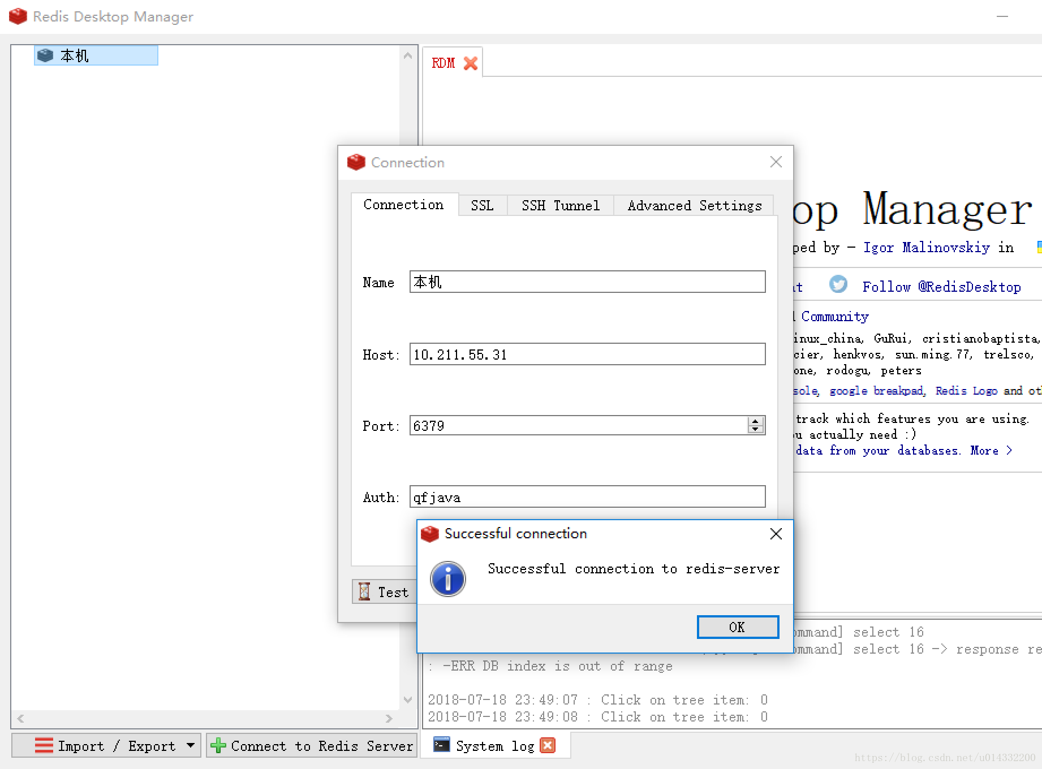The image size is (1042, 769).
Task: Click the hourglass icon on Test button
Action: coord(365,591)
